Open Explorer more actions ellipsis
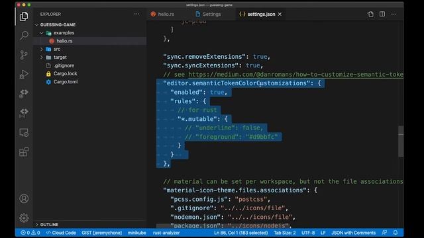 pos(137,14)
